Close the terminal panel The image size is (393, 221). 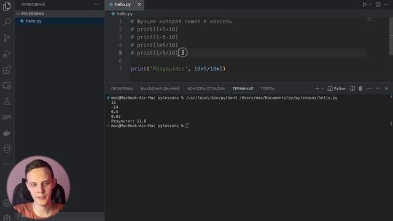point(386,88)
